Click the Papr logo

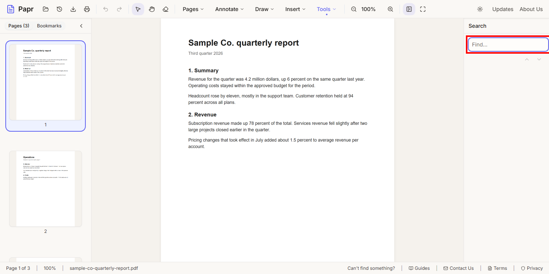pos(20,9)
